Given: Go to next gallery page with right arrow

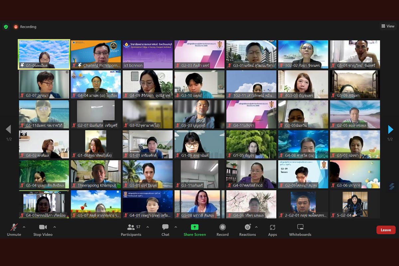Looking at the screenshot, I should [391, 129].
